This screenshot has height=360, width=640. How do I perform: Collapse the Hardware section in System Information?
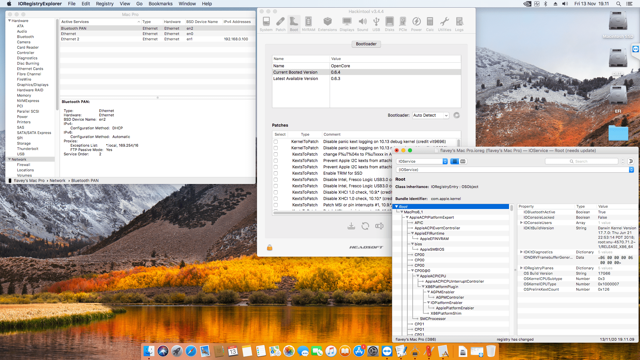[x=10, y=21]
